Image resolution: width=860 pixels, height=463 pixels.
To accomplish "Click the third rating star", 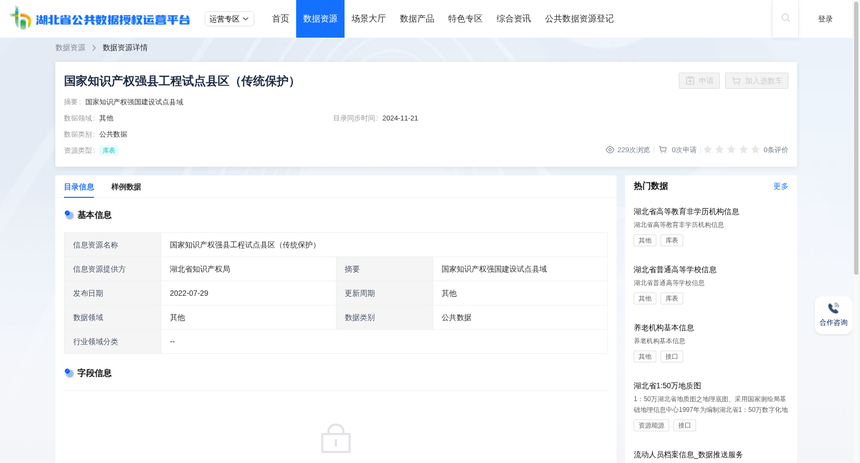I will tap(732, 149).
